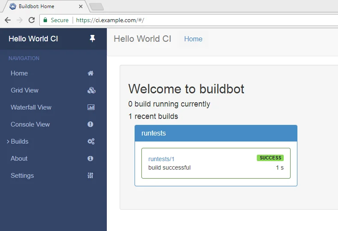Click the Home house icon in sidebar

(91, 73)
